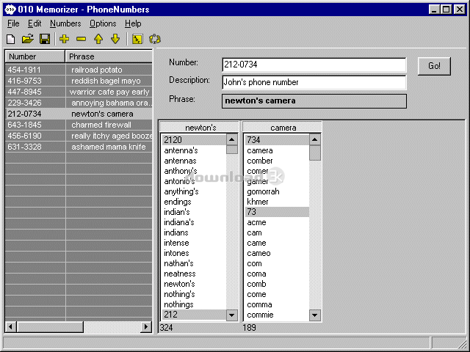Select row 447-8945 warrior cafe pay early
The width and height of the screenshot is (470, 352).
[x=79, y=92]
